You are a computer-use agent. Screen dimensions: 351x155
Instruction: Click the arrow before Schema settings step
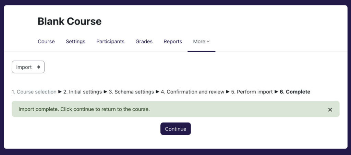coord(105,92)
